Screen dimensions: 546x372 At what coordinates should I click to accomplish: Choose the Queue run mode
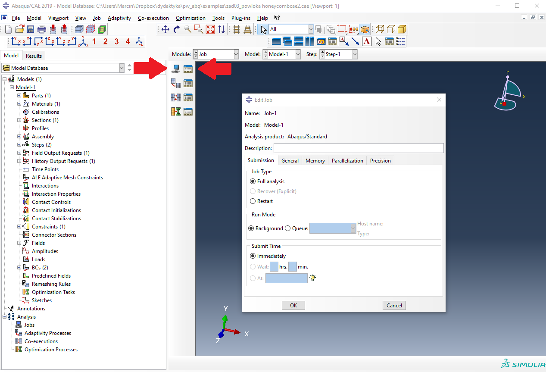coord(287,228)
